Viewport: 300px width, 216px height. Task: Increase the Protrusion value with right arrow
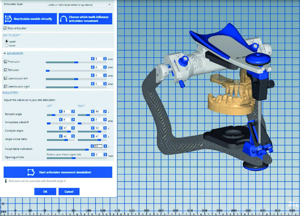coord(105,59)
